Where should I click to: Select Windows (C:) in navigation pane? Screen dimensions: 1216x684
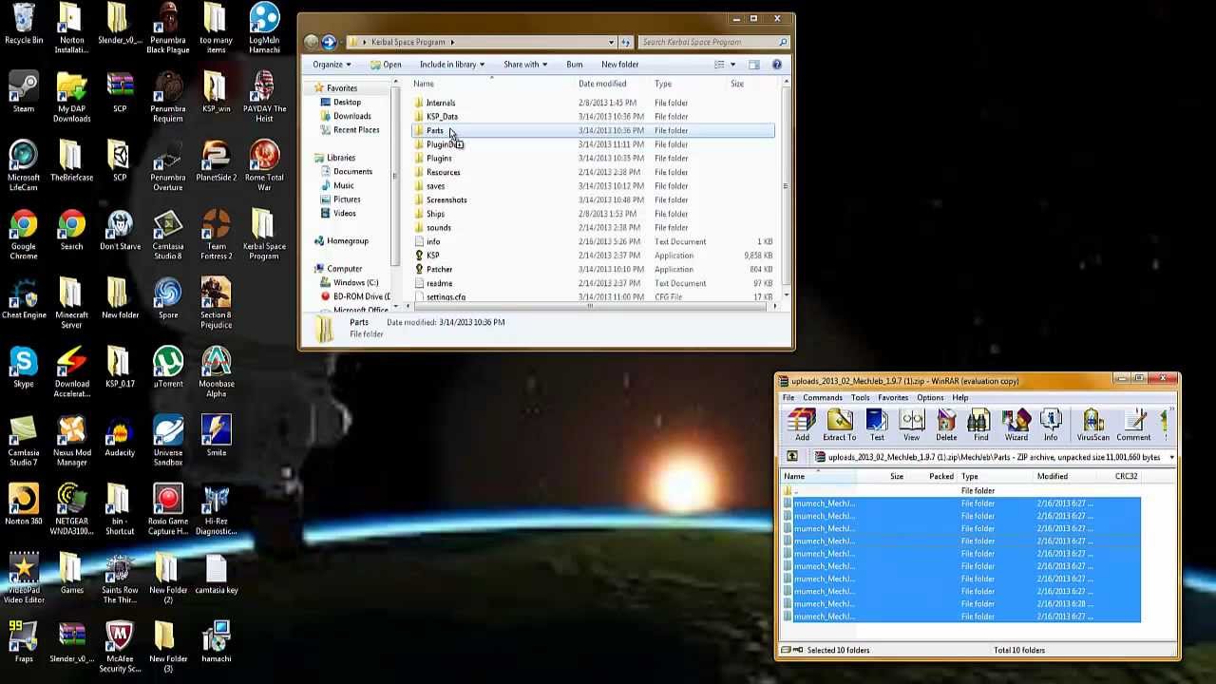pyautogui.click(x=355, y=282)
